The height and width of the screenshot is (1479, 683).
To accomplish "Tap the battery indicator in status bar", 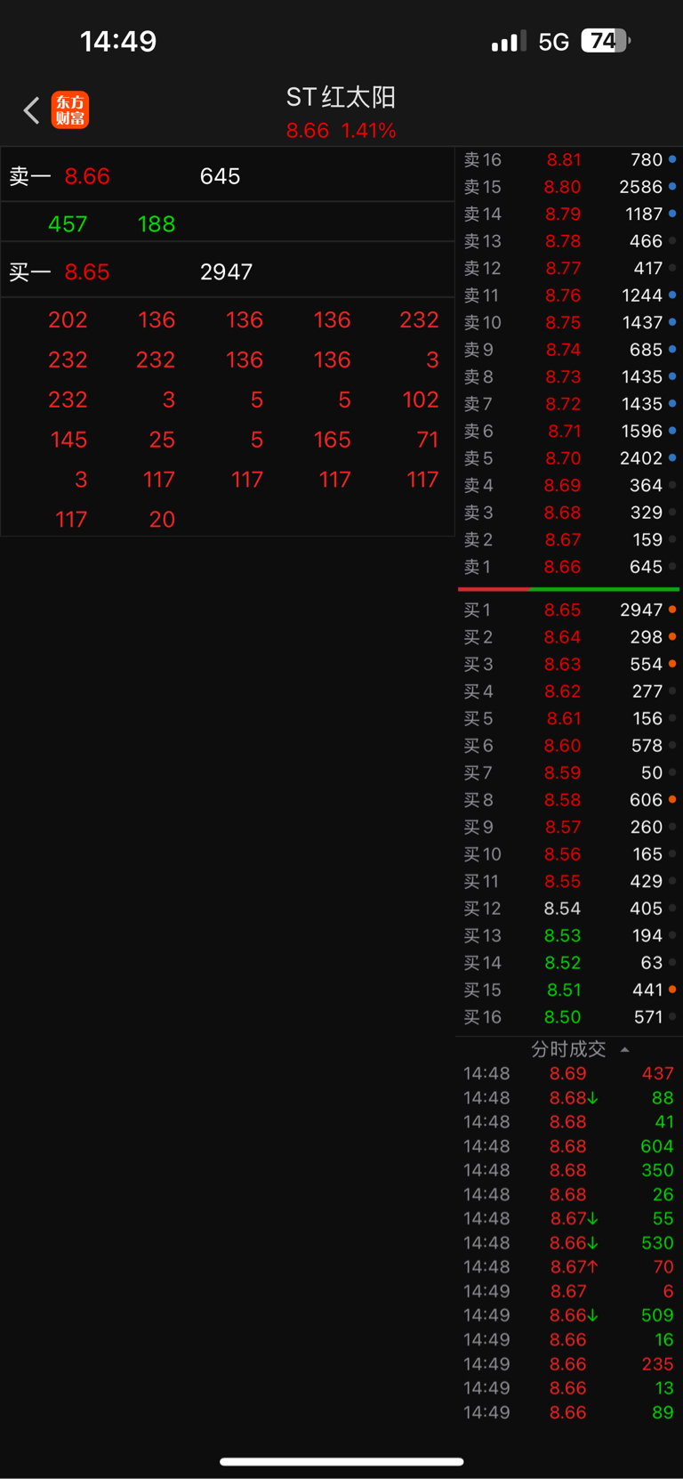I will pyautogui.click(x=606, y=41).
